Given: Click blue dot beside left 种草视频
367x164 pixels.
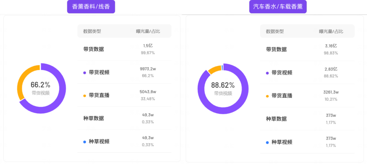Looking at the screenshot, I should click(85, 142).
